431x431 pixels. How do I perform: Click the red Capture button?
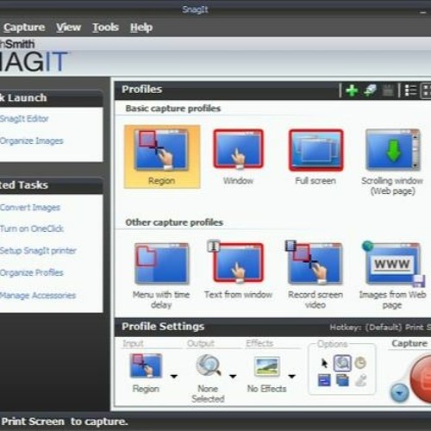(421, 378)
